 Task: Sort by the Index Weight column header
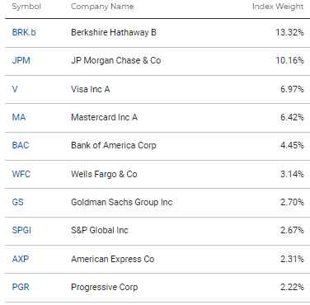278,7
